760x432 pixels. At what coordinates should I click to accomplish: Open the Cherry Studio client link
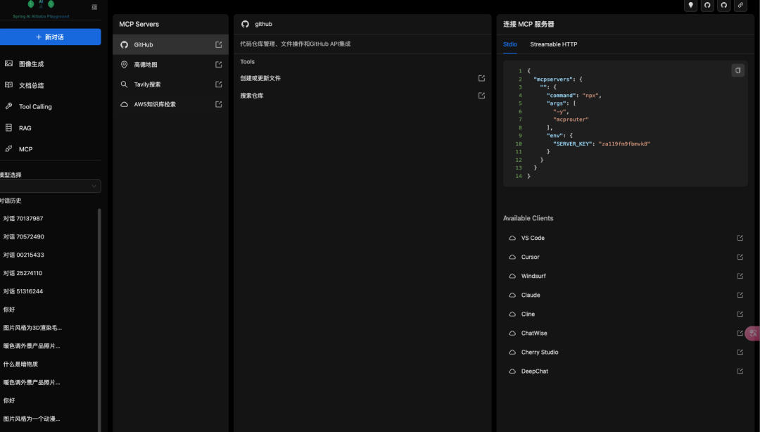(740, 352)
